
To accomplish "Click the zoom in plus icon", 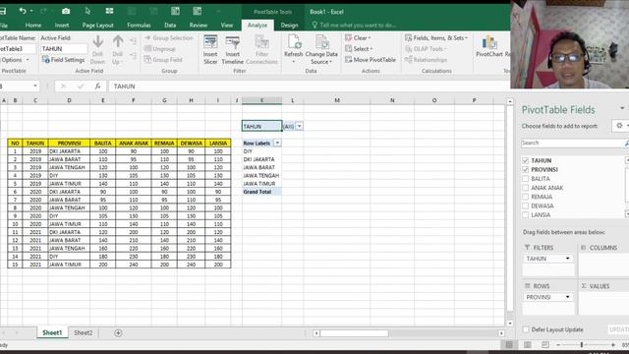I will [613, 345].
